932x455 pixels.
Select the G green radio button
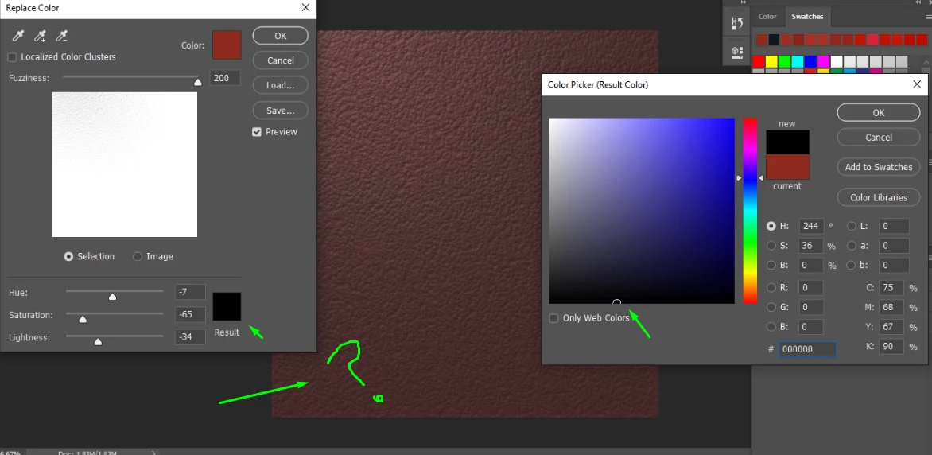(x=771, y=308)
